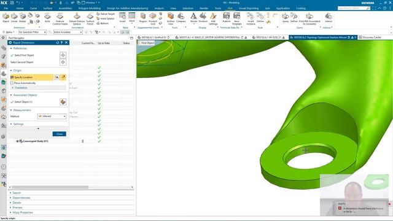The height and width of the screenshot is (221, 393).
Task: Click the Close button in Rapid Dimension
Action: [60, 134]
